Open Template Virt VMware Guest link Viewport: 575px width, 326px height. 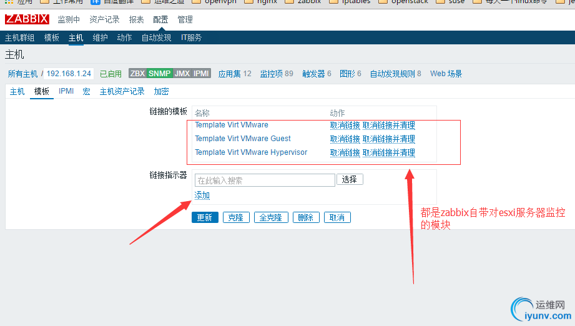[x=243, y=138]
